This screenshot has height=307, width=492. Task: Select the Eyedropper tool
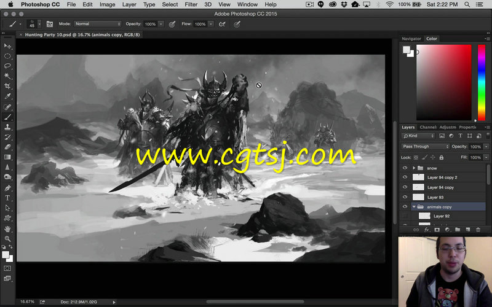(x=7, y=96)
